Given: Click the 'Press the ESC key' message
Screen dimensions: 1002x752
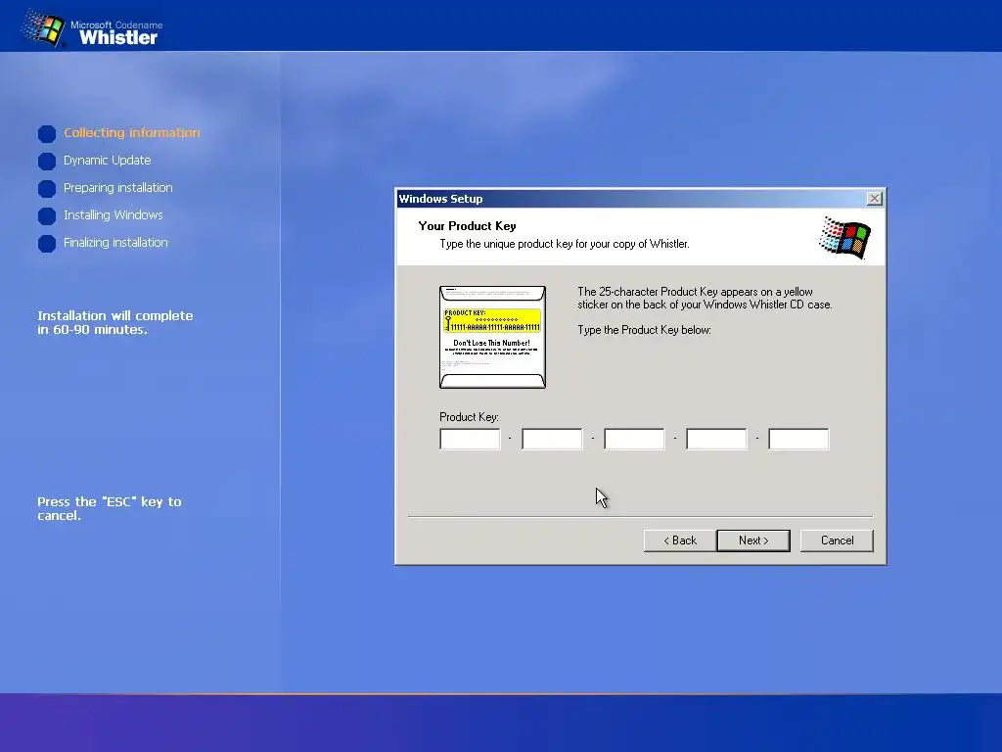Looking at the screenshot, I should 110,508.
